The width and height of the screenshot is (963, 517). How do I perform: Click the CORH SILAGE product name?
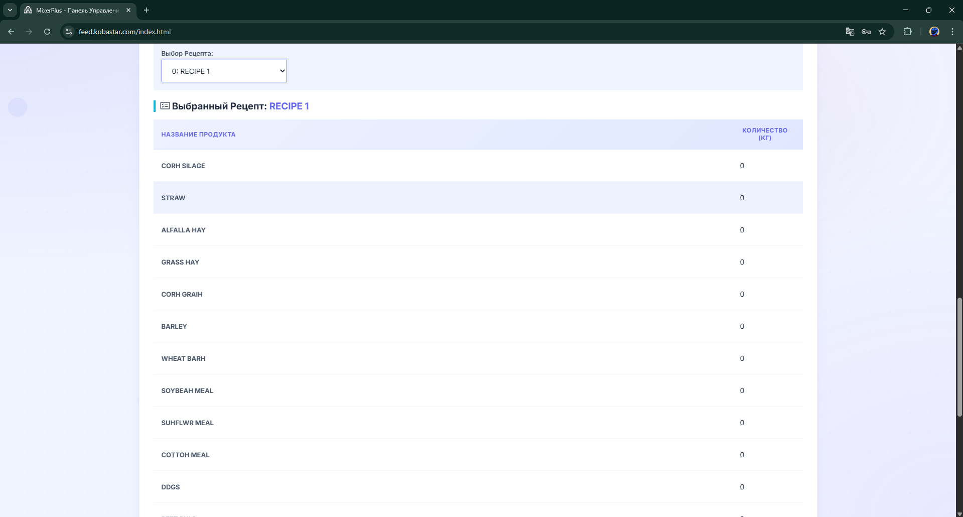pyautogui.click(x=183, y=166)
